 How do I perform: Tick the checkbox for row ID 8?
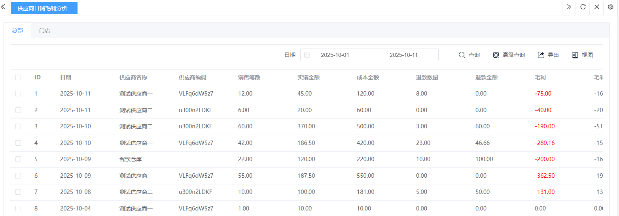coord(18,208)
